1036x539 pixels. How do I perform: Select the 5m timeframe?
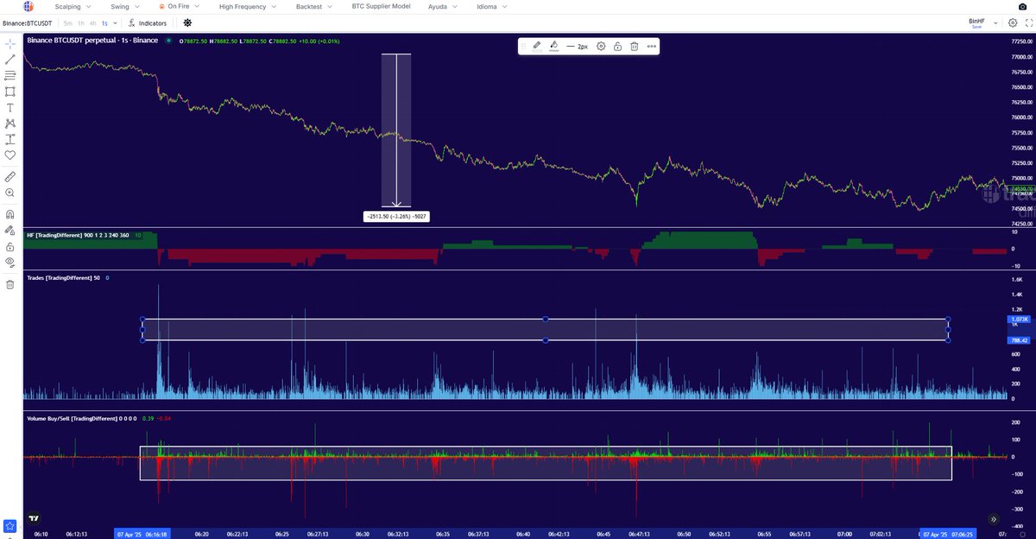click(x=67, y=23)
